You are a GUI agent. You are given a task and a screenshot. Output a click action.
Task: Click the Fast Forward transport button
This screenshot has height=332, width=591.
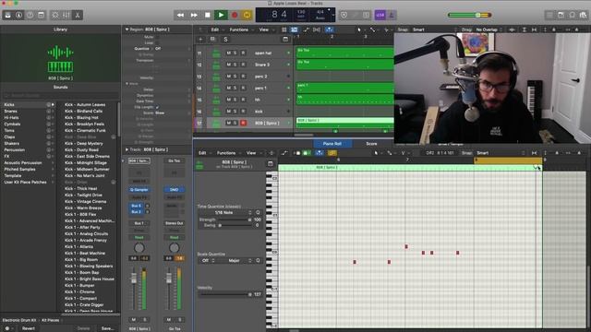[194, 15]
